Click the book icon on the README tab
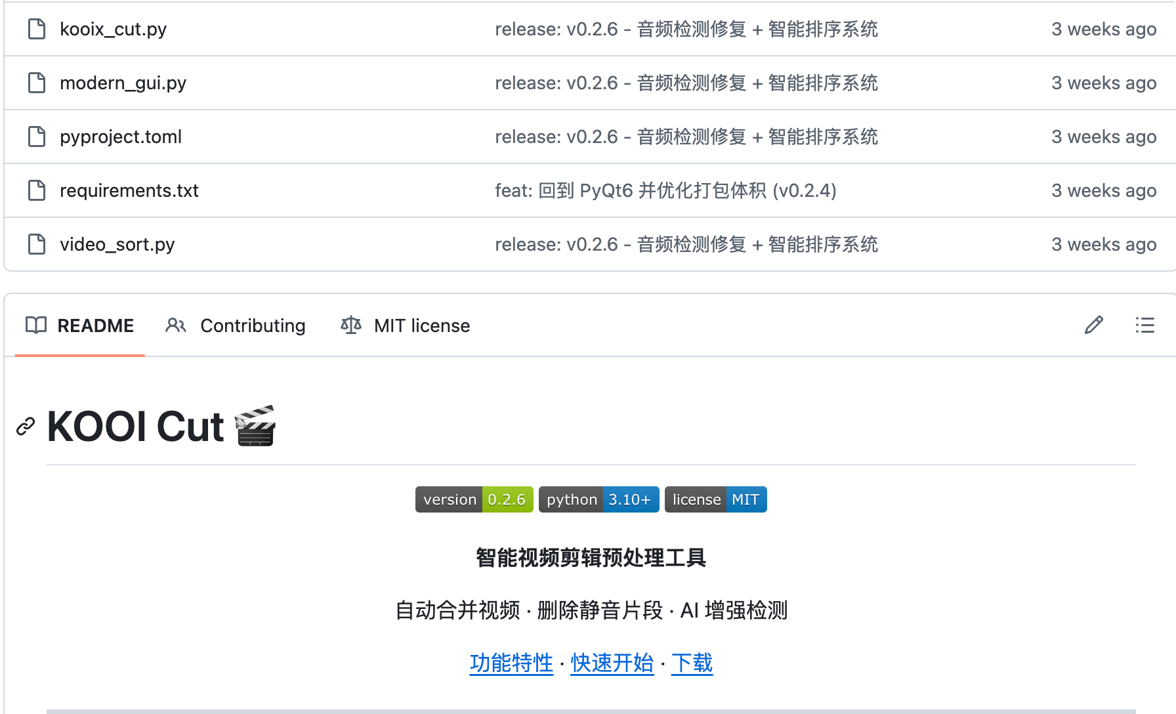 [x=36, y=325]
